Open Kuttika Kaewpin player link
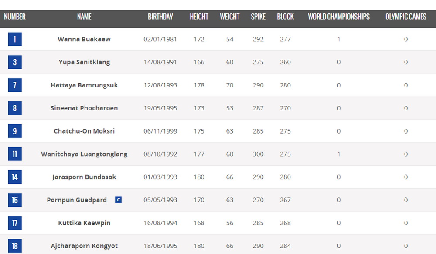 pyautogui.click(x=84, y=223)
